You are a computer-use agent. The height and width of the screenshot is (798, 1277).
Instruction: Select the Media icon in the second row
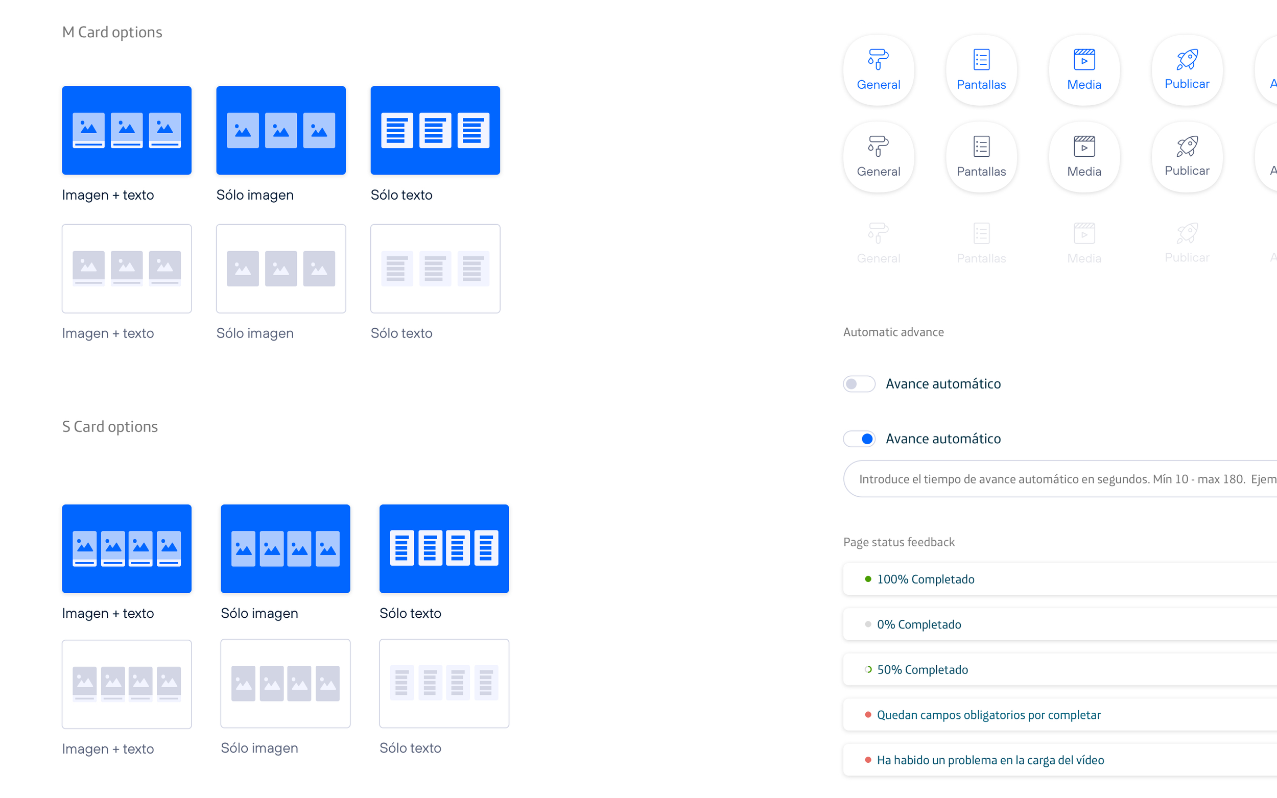pos(1084,157)
